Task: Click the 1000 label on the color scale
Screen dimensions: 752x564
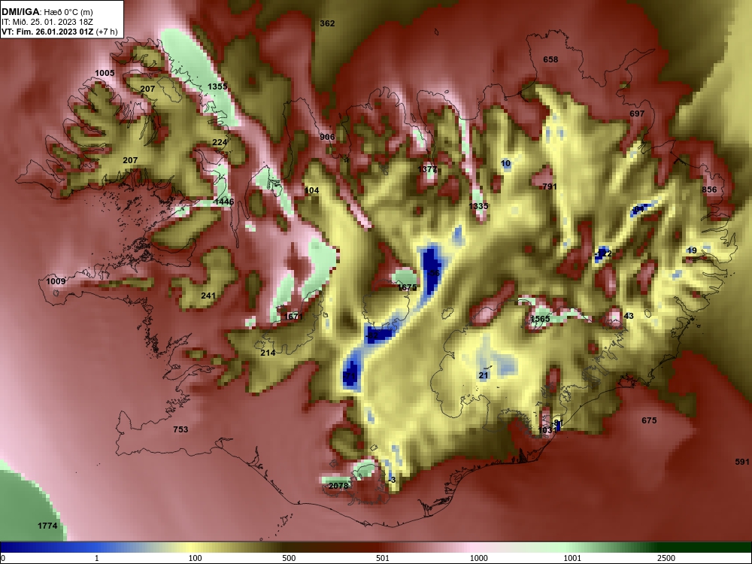Action: pos(478,558)
